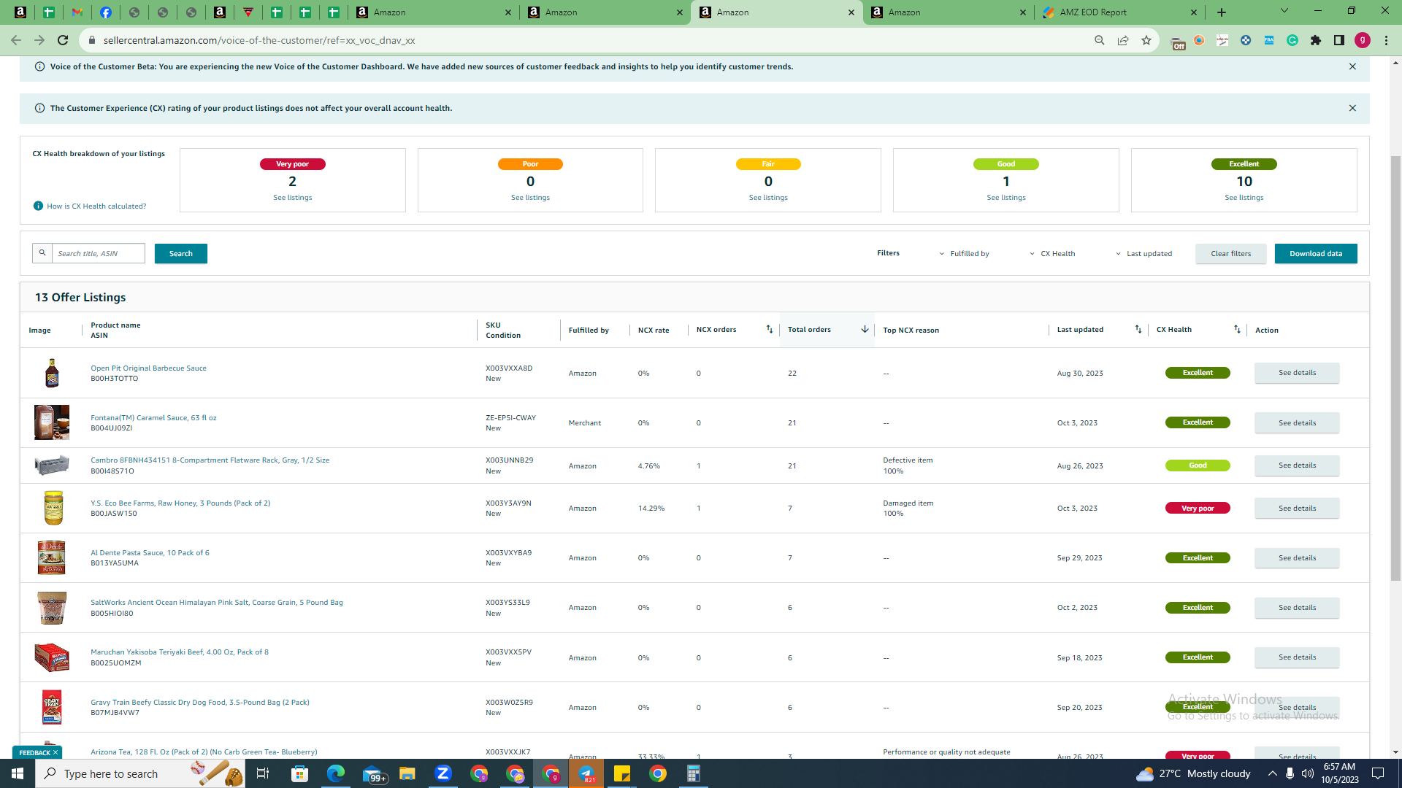This screenshot has height=788, width=1402.
Task: Click the Very poor badge for Raw Honey
Action: (1198, 509)
